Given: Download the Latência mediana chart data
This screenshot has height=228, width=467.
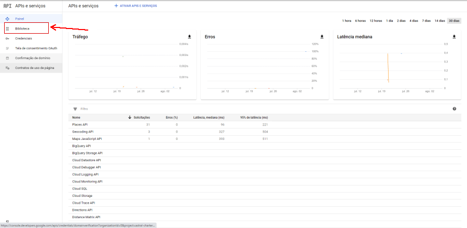Looking at the screenshot, I should 454,37.
